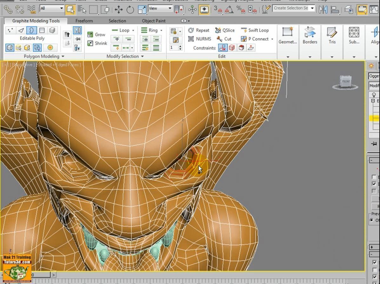Viewport: 380px width, 284px height.
Task: Switch to Border sub-object level
Action: point(31,30)
